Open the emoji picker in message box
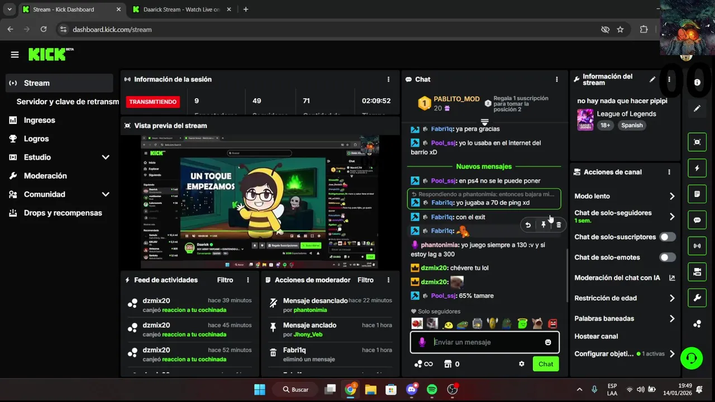The width and height of the screenshot is (715, 402). click(548, 342)
